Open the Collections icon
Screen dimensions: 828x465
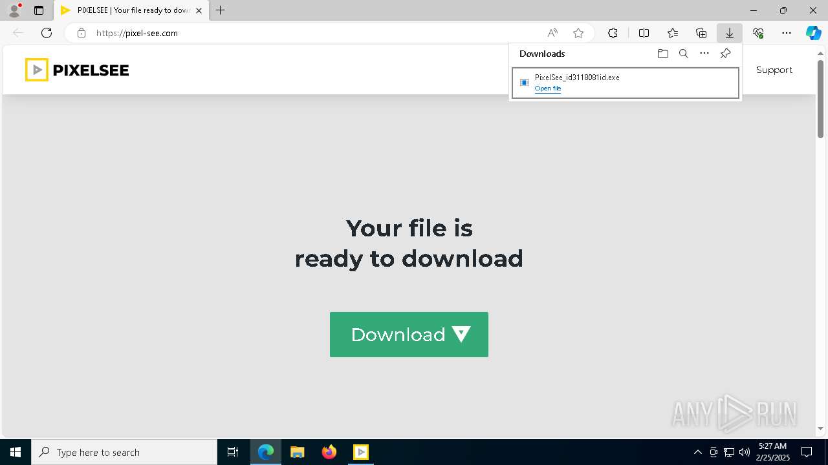[x=701, y=33]
